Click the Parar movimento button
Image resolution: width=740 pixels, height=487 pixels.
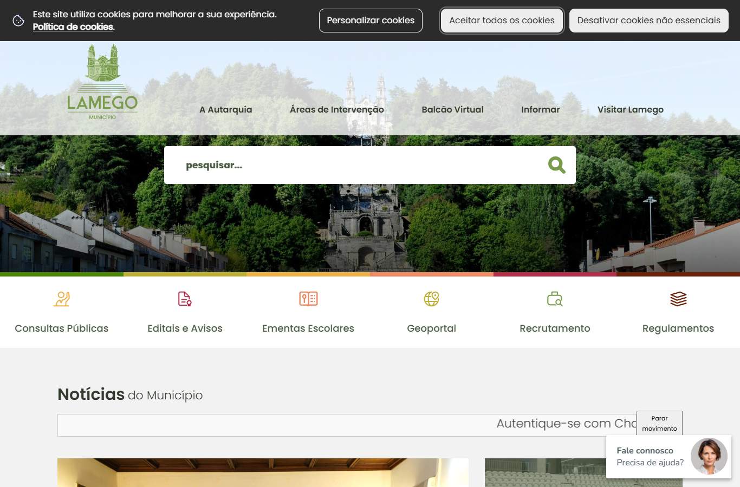click(x=659, y=423)
